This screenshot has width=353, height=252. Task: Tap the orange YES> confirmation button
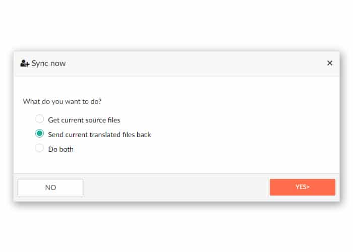coord(303,187)
